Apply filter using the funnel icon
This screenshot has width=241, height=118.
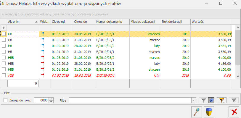pos(204,100)
